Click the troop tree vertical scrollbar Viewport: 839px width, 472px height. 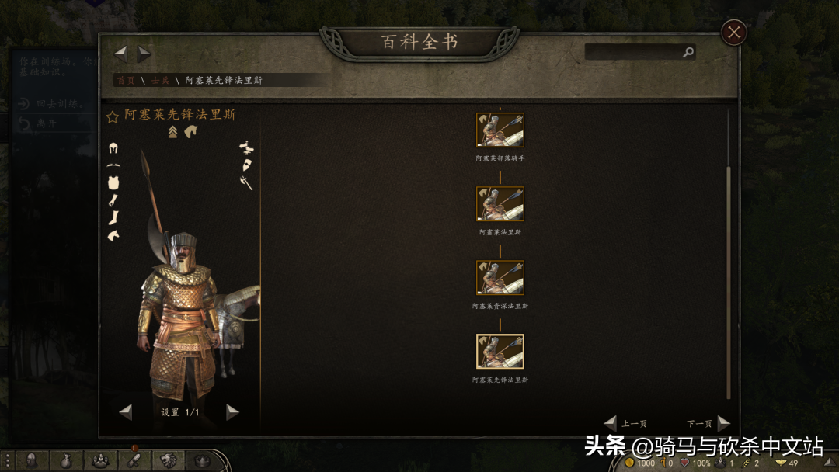pyautogui.click(x=728, y=254)
